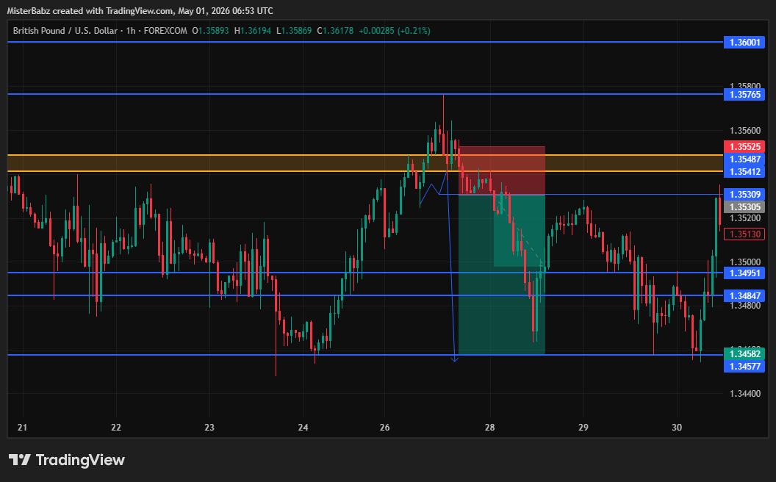Click the gray 1.35305 price label

744,207
